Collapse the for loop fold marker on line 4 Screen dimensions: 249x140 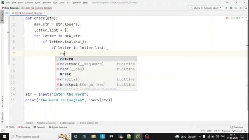coord(24,36)
